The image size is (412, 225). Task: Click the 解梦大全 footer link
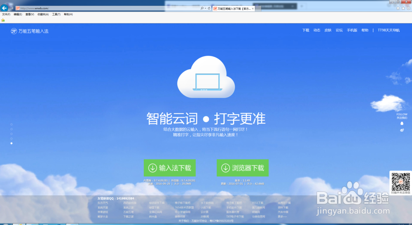[103, 217]
